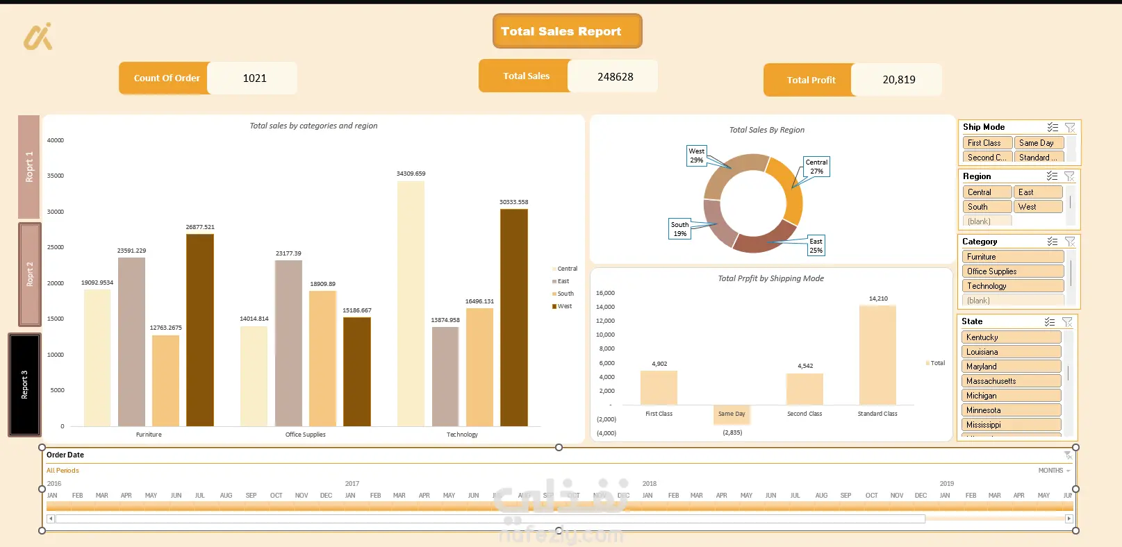Click the Same Day negative profit bar

coord(732,414)
